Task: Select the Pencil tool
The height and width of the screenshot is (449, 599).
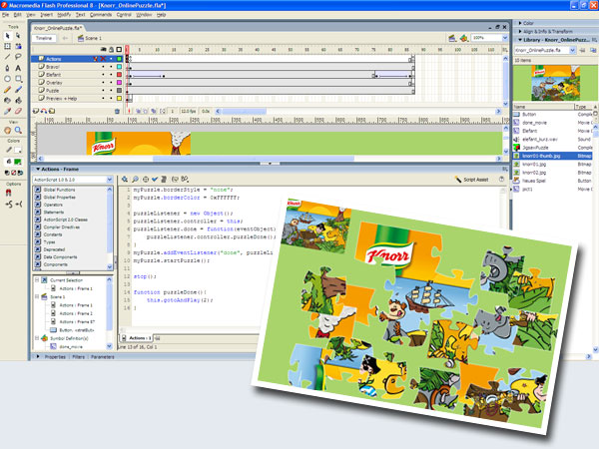Action: coord(8,90)
